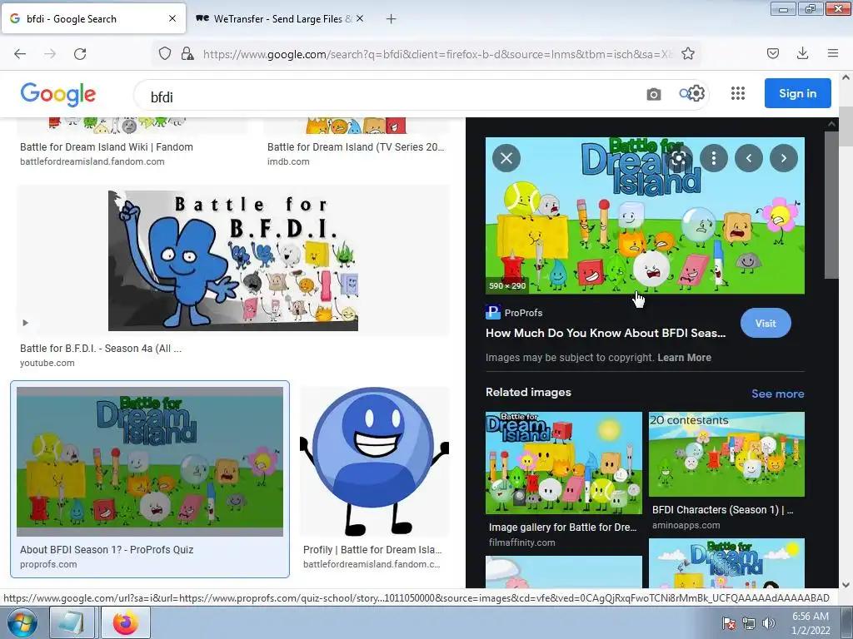This screenshot has width=853, height=639.
Task: Open the network tray icon
Action: click(749, 623)
